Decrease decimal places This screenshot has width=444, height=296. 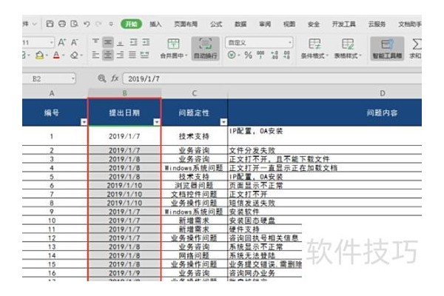(x=286, y=55)
